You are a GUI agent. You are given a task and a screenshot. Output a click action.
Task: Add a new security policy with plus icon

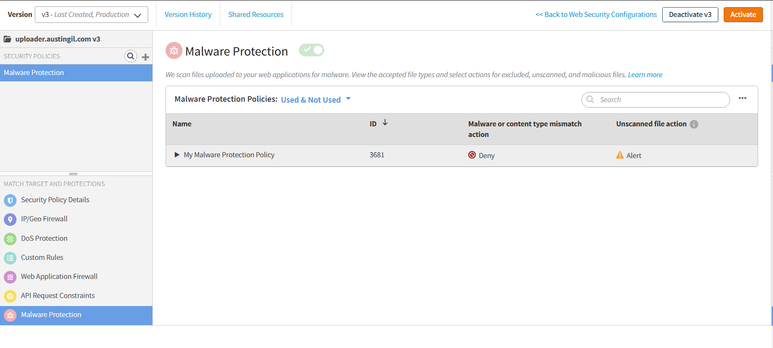pos(145,57)
